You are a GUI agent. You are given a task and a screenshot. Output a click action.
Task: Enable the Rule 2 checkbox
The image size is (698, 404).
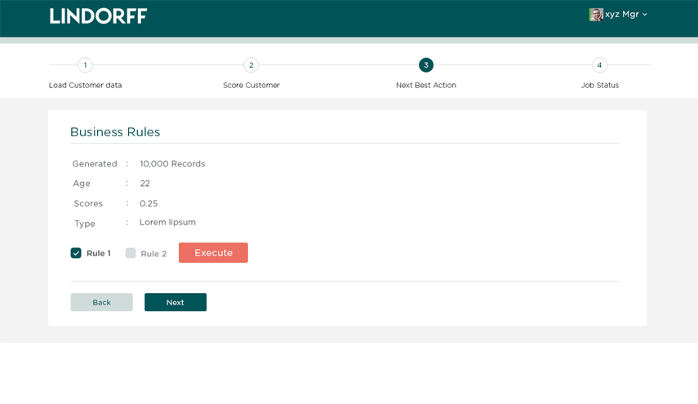click(131, 253)
